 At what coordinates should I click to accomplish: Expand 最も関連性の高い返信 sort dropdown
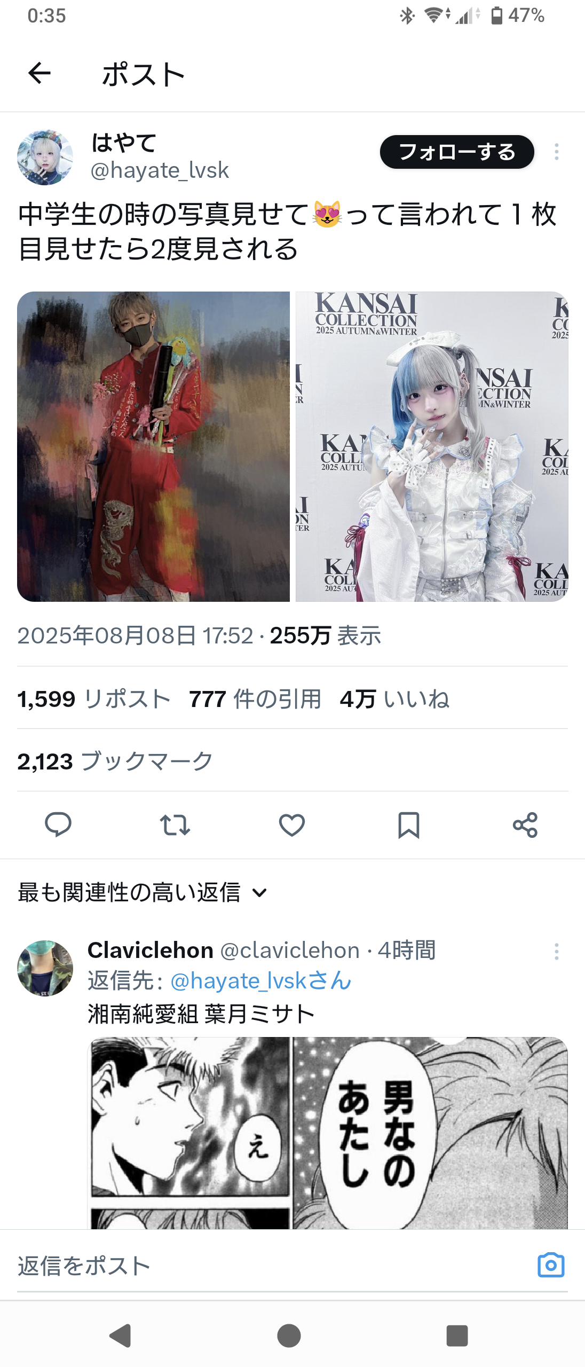click(143, 892)
